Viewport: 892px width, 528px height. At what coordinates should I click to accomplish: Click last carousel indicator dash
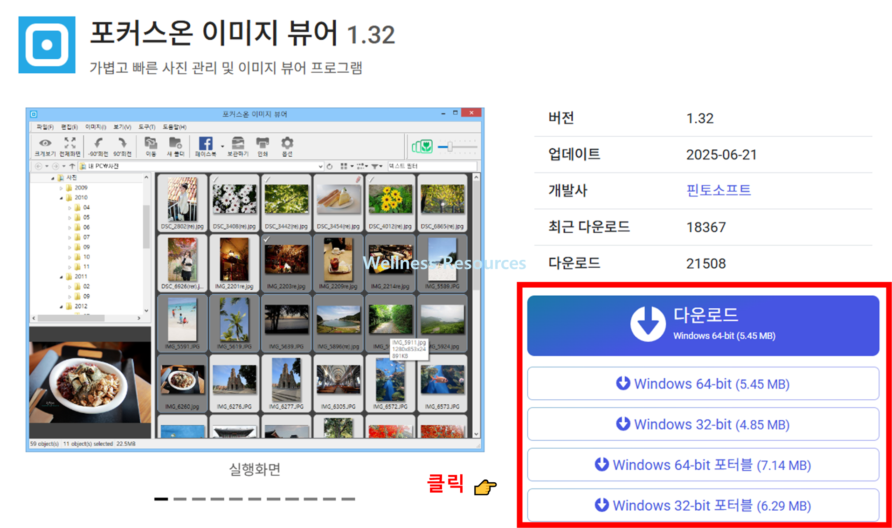click(x=348, y=499)
